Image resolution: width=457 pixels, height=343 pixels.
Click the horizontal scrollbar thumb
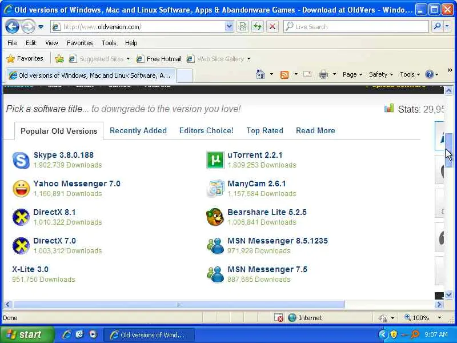pyautogui.click(x=179, y=305)
